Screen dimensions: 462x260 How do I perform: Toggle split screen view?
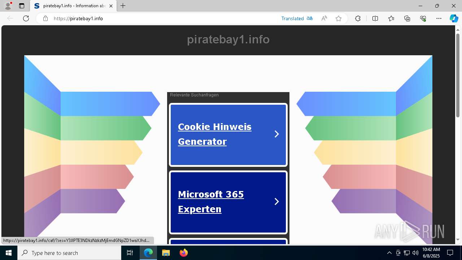pos(375,18)
